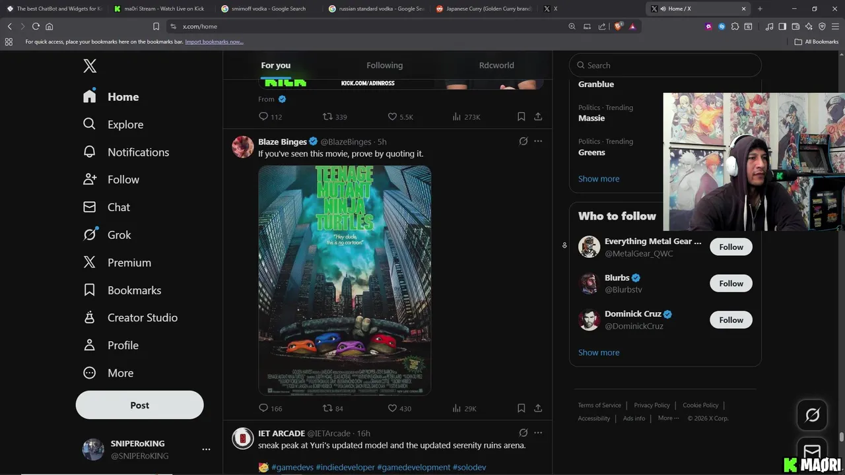The image size is (845, 475).
Task: Open the playlist music note icon
Action: [x=769, y=26]
